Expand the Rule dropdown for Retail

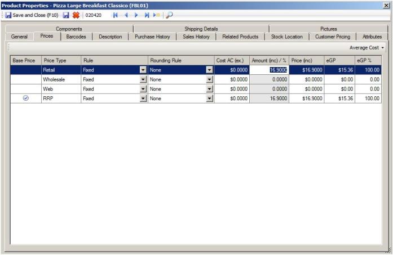tap(143, 70)
